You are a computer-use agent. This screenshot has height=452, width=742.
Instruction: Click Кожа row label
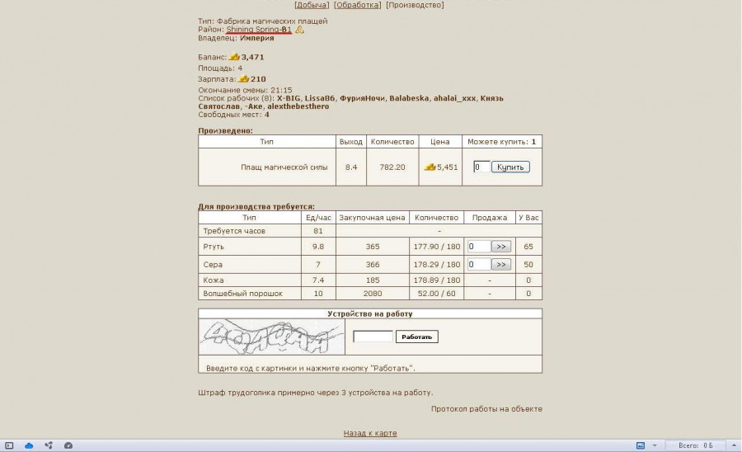click(214, 280)
